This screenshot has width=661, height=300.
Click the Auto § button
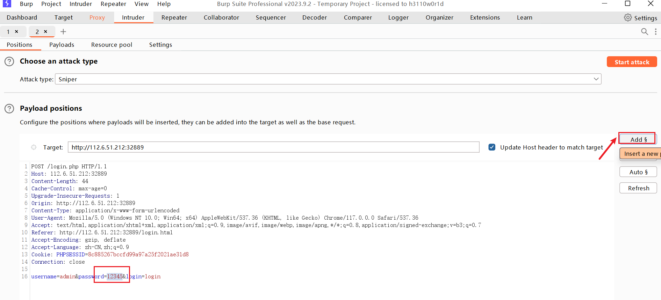638,172
